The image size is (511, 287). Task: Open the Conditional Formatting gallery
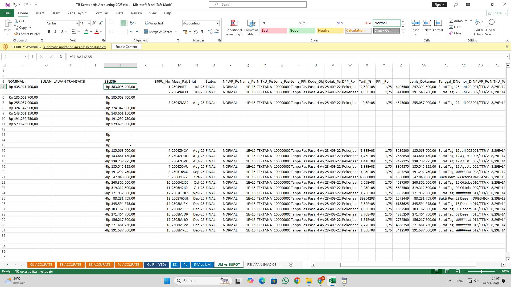(233, 28)
